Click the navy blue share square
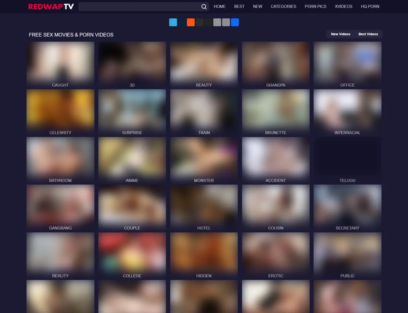 [x=182, y=22]
